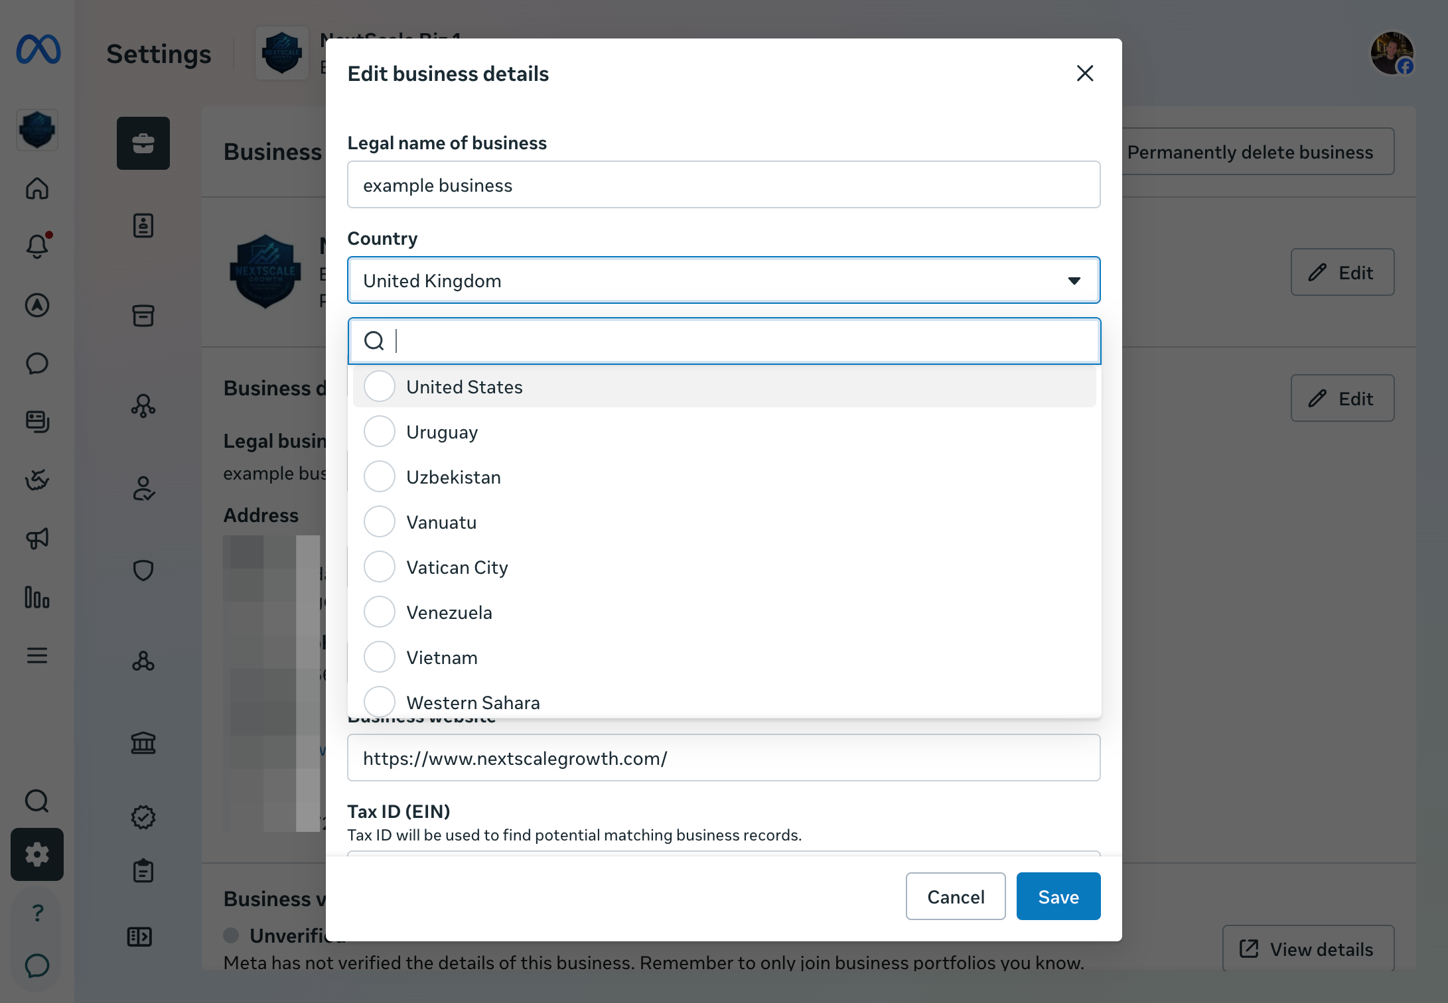Select Vatican City radio option

[380, 567]
